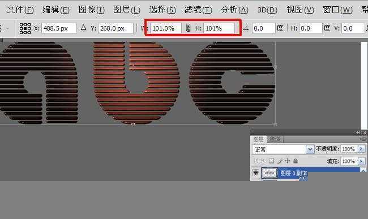Screen dimensions: 368x219
Task: Click the 不透明度 opacity value field
Action: (349, 149)
